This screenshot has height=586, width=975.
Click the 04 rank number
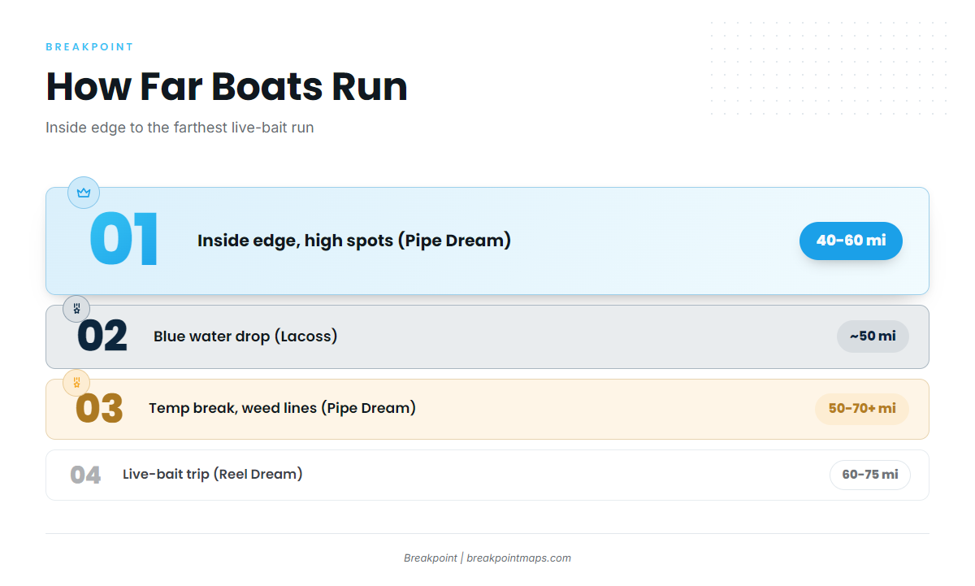85,475
